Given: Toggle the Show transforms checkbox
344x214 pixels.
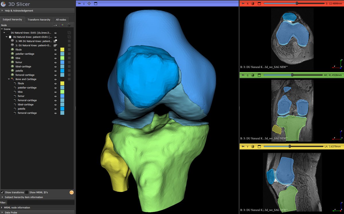Looking at the screenshot, I should click(x=2, y=192).
